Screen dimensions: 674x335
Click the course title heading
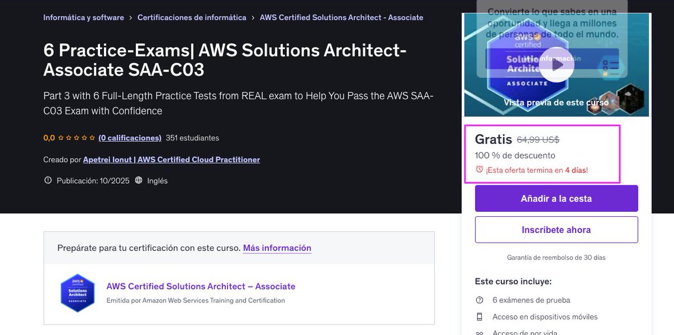click(x=225, y=60)
